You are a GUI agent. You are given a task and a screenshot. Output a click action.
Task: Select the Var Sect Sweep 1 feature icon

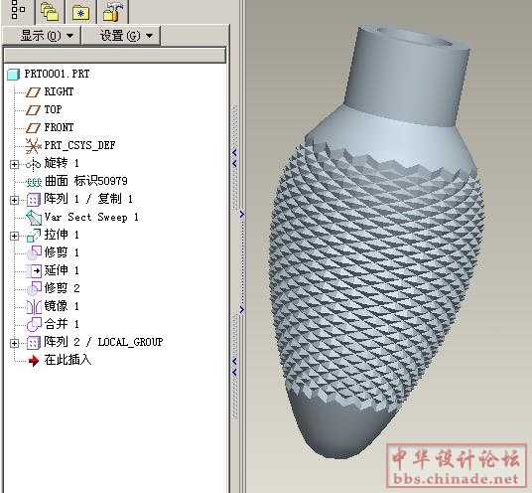click(34, 218)
